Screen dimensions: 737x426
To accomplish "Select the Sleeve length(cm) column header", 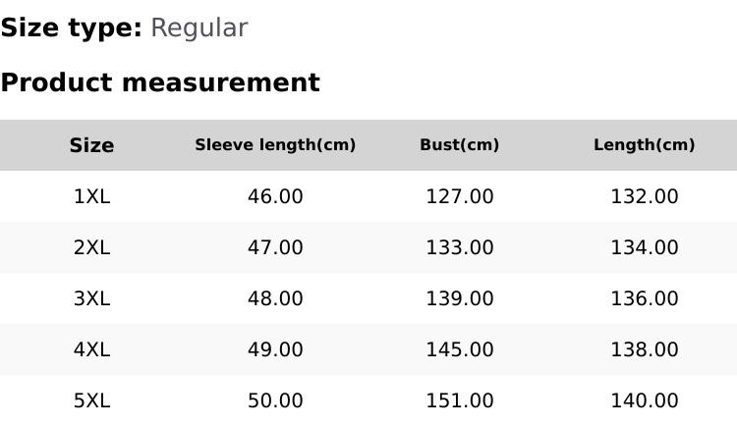I will 275,145.
